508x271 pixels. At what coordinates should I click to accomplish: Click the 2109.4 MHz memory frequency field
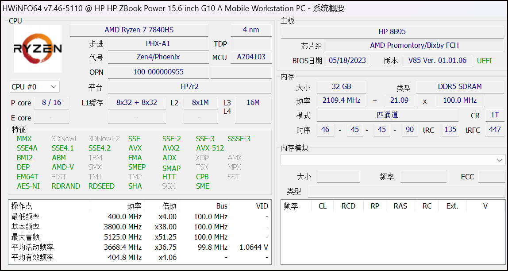click(x=341, y=101)
